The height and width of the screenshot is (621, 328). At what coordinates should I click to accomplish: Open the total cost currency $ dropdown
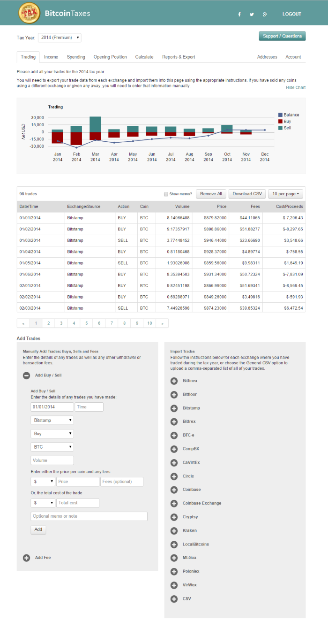coord(43,503)
